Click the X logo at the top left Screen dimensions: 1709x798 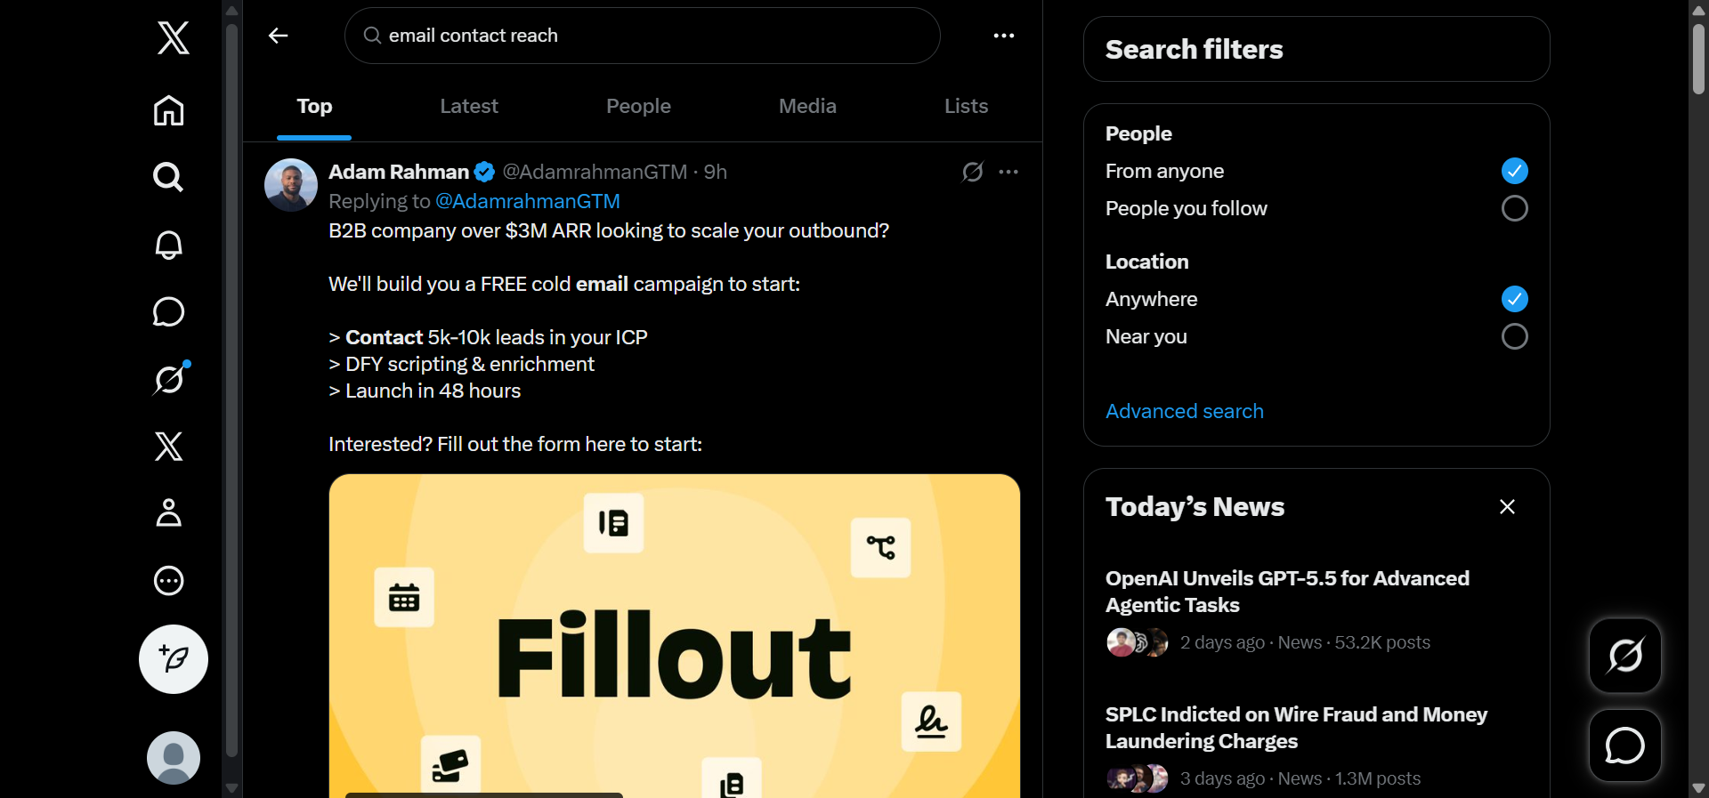point(172,38)
